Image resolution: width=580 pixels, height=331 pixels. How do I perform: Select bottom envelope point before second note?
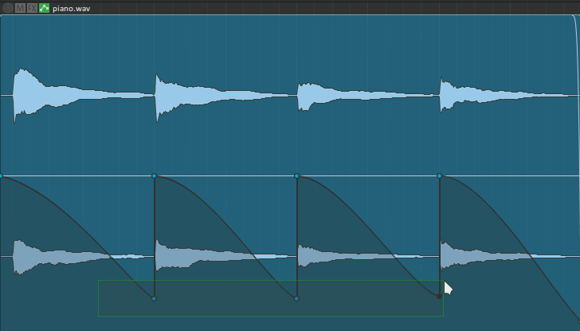click(x=154, y=298)
